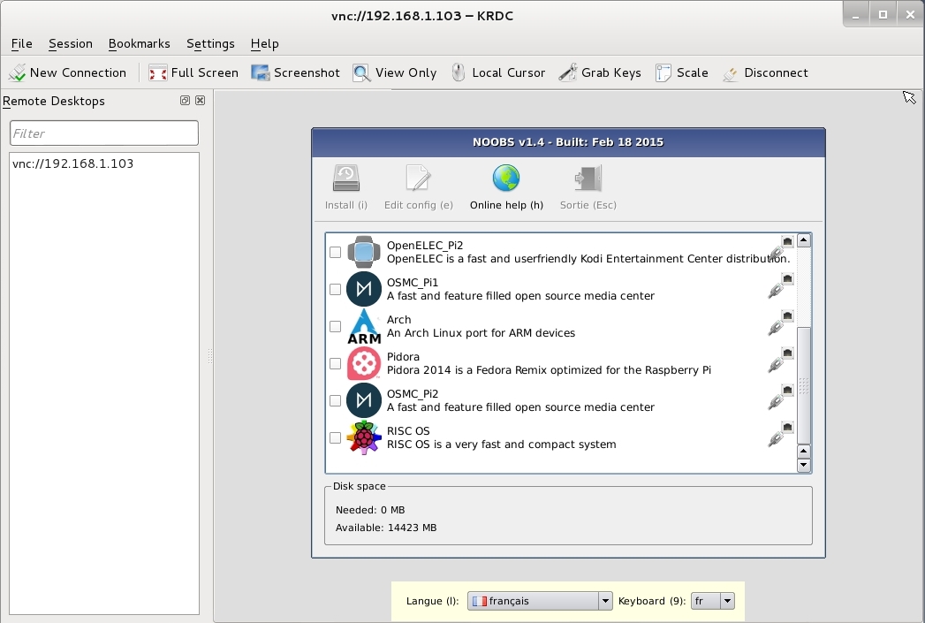Image resolution: width=925 pixels, height=623 pixels.
Task: Check the OSMC_Pi1 checkbox
Action: [x=335, y=290]
